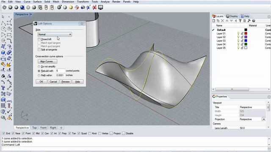Click Layer 04 green color swatch
This screenshot has height=152, width=271.
pyautogui.click(x=246, y=44)
